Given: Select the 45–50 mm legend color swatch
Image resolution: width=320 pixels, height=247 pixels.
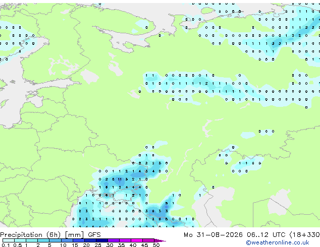Looking at the screenshot, I should coord(148,240).
